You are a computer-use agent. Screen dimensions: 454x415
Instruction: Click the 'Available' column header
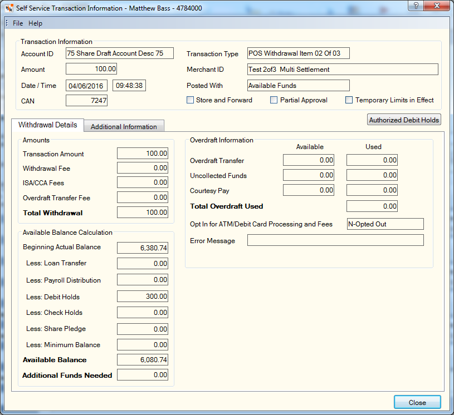(310, 147)
